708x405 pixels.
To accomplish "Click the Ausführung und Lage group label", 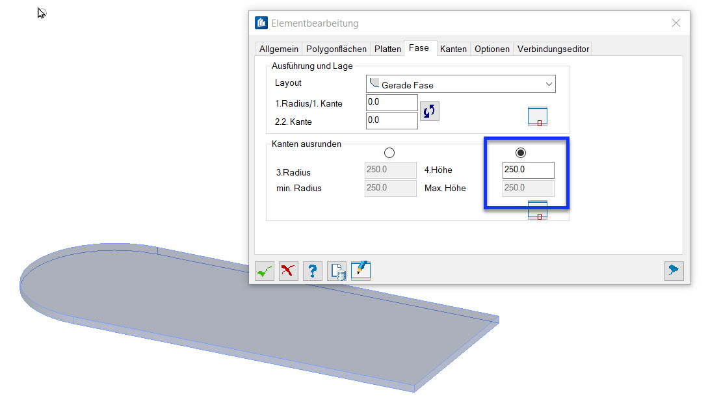I will tap(312, 66).
